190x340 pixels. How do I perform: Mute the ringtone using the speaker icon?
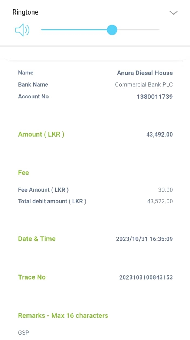tap(22, 30)
